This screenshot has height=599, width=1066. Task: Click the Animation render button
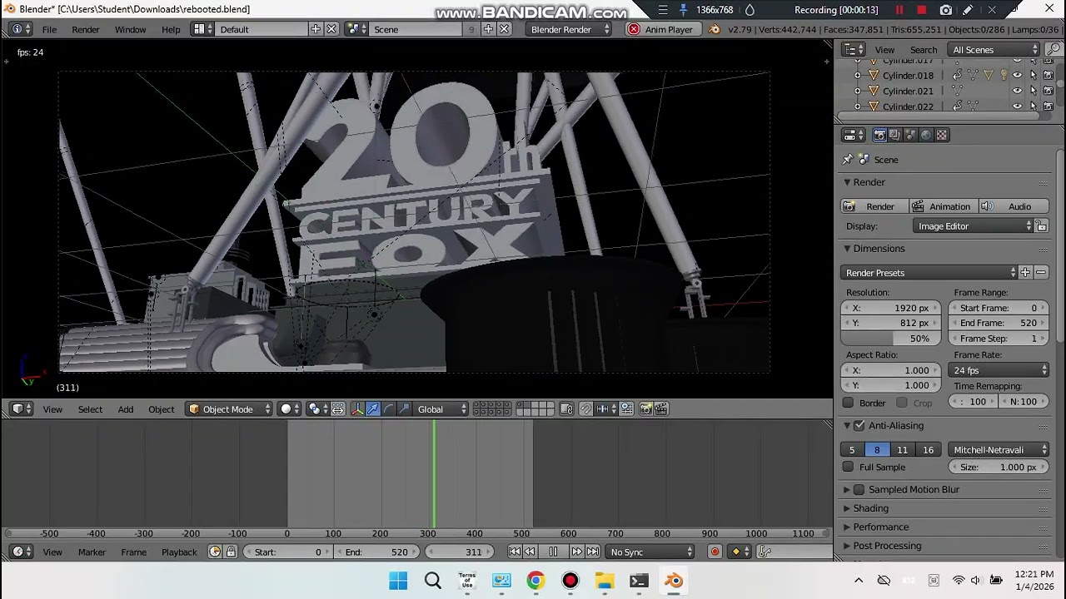pyautogui.click(x=942, y=206)
